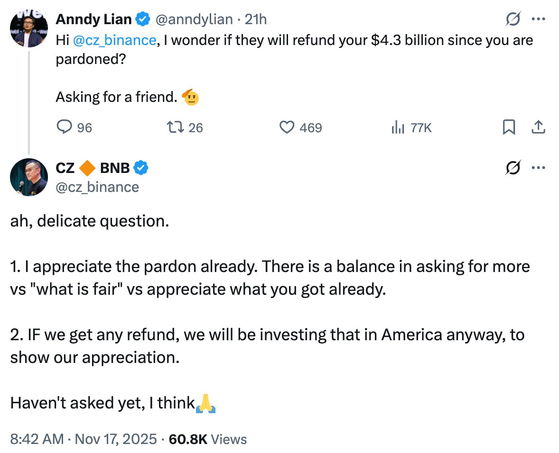The width and height of the screenshot is (559, 453).
Task: Click the share icon on Anndy Lian's tweet
Action: pos(538,127)
